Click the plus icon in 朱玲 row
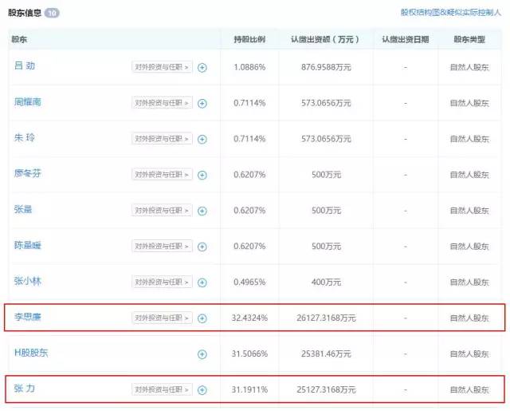This screenshot has height=411, width=510. click(202, 139)
